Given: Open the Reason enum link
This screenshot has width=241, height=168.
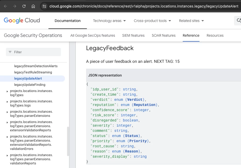Looking at the screenshot, I should (x=131, y=151).
